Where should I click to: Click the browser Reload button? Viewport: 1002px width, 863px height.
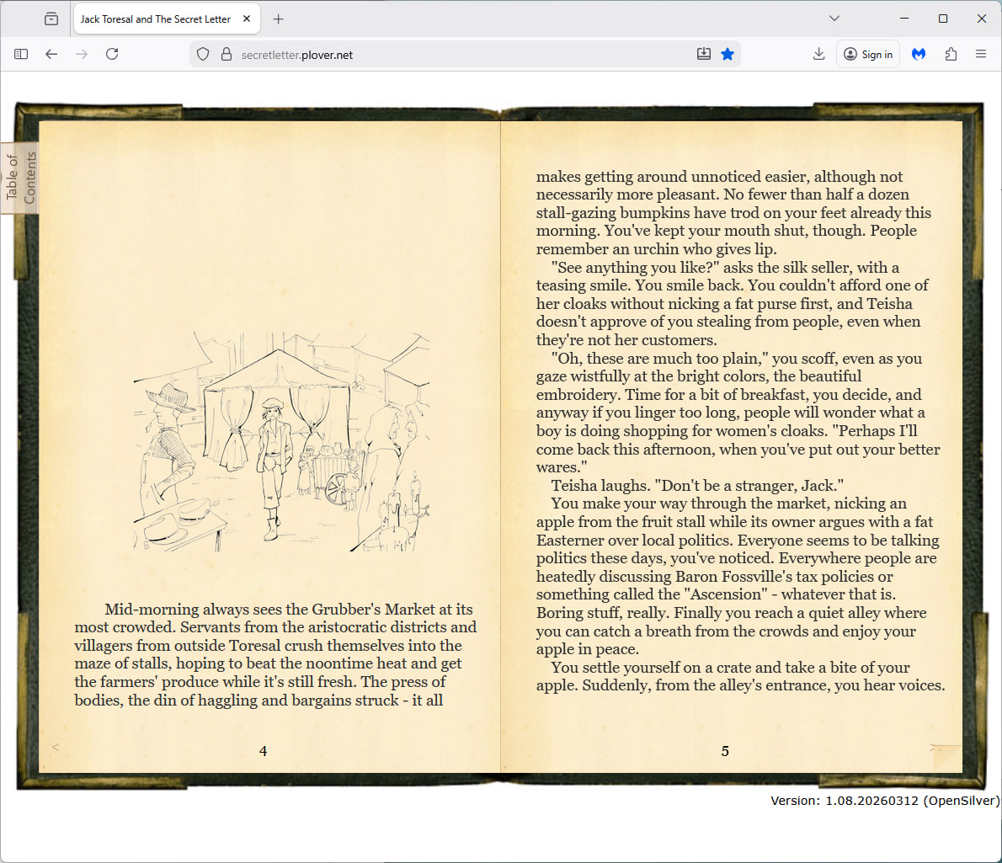(112, 54)
